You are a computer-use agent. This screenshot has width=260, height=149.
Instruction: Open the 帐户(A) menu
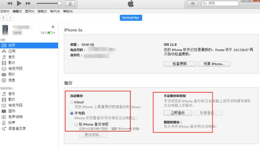[55, 11]
